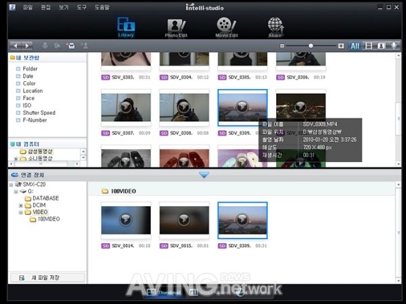The height and width of the screenshot is (304, 406).
Task: Select SDV_0309 library video thumbnail
Action: 243,108
